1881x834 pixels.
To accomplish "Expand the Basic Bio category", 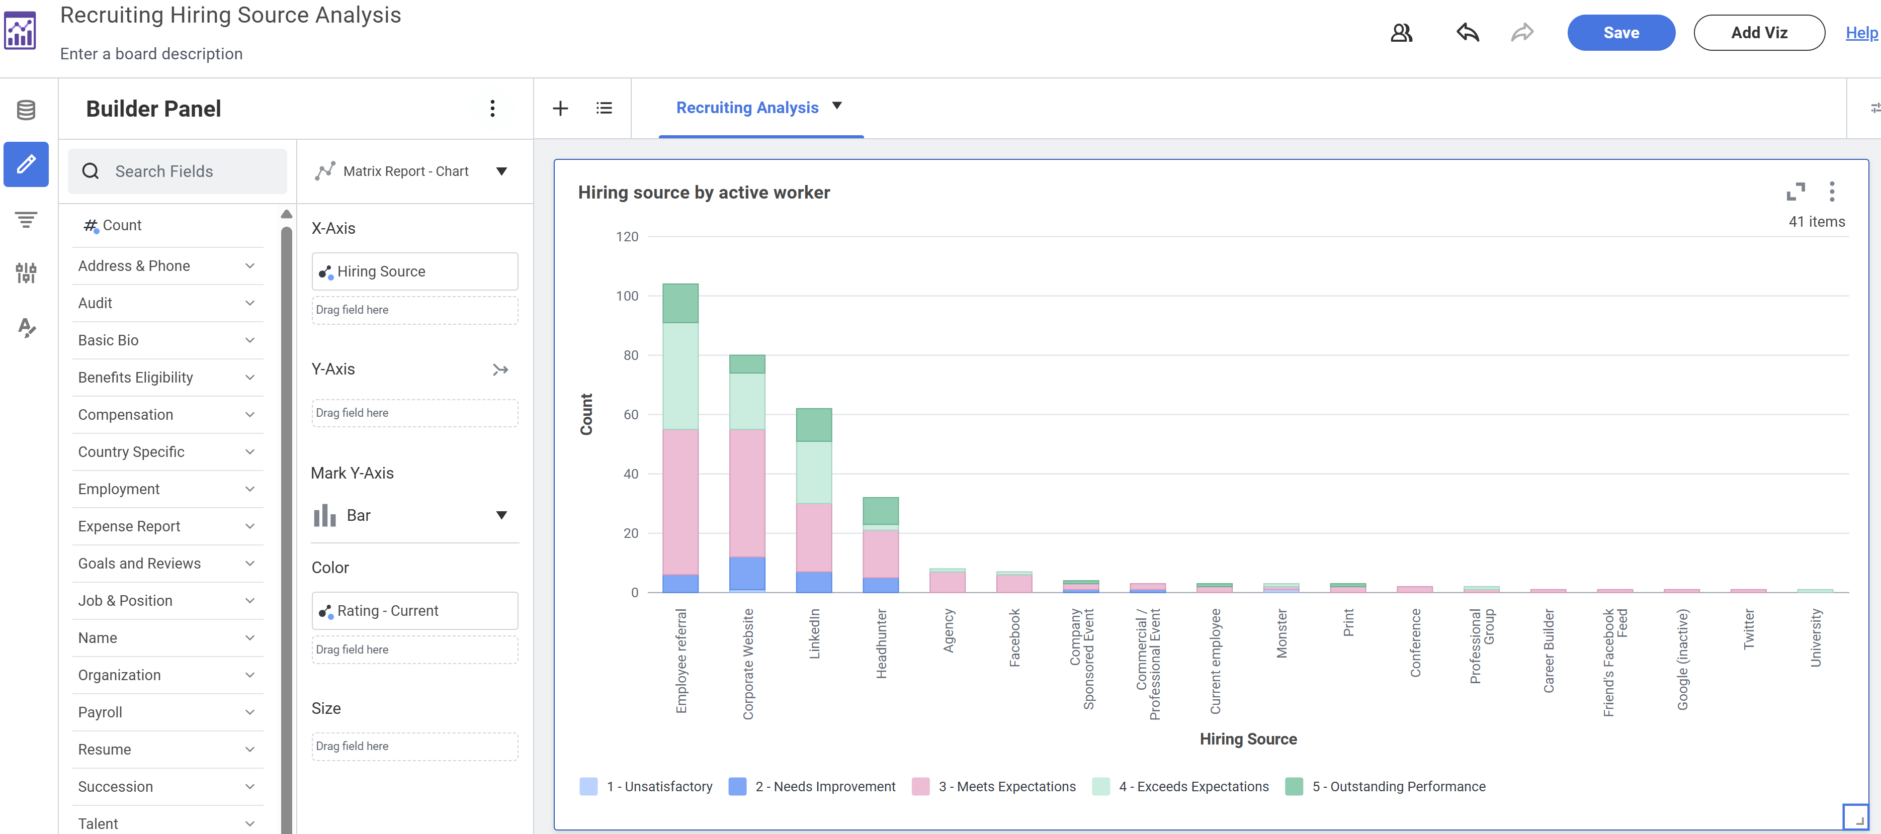I will click(167, 341).
